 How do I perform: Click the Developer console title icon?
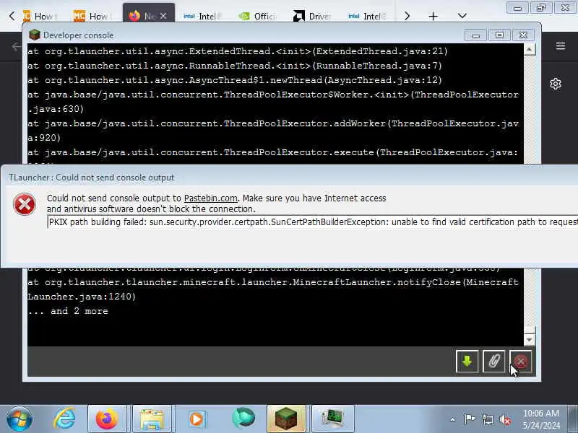tap(34, 35)
